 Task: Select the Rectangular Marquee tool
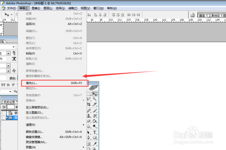click(x=89, y=94)
